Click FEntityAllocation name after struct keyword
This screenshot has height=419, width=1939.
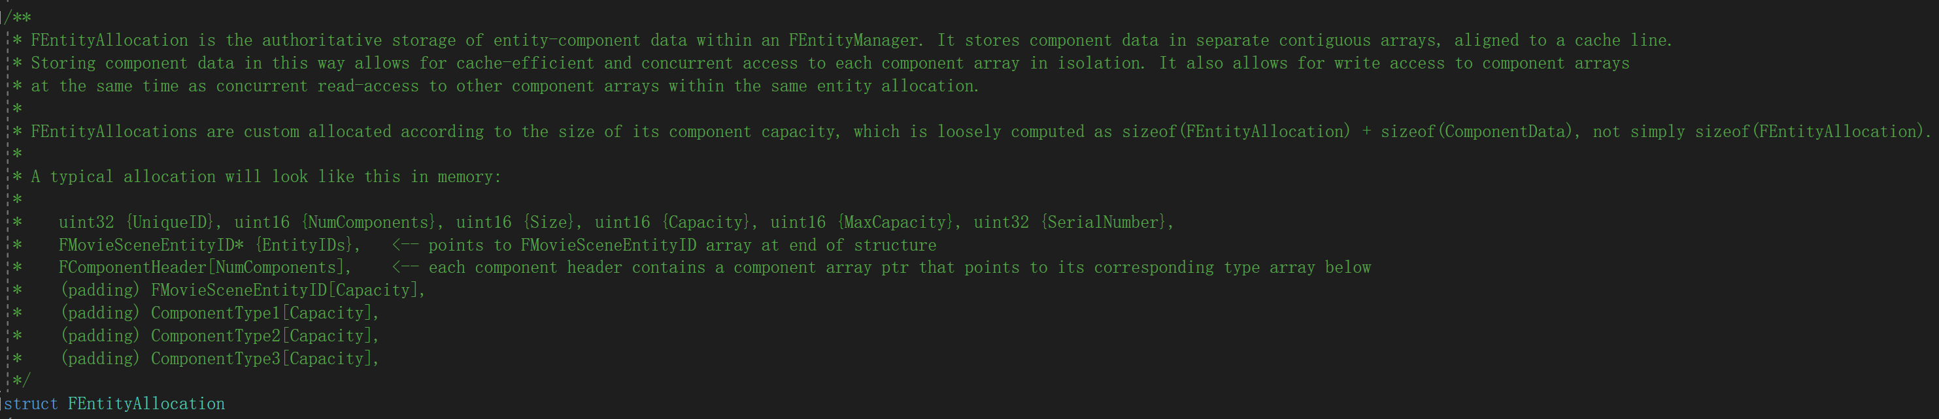[x=146, y=404]
